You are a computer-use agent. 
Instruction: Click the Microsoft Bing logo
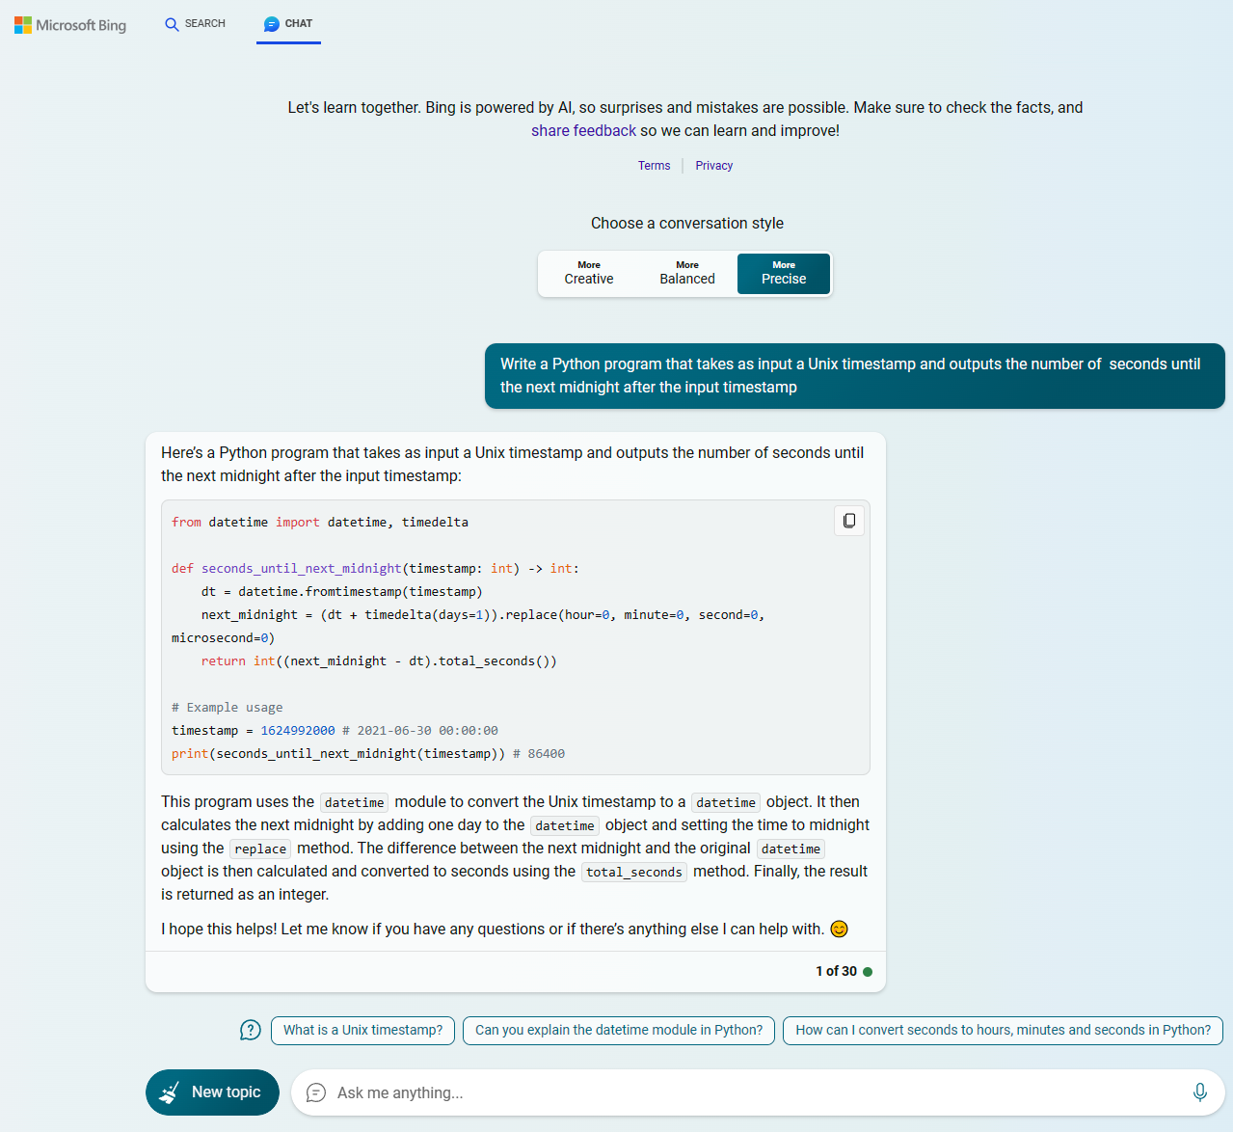(x=70, y=25)
